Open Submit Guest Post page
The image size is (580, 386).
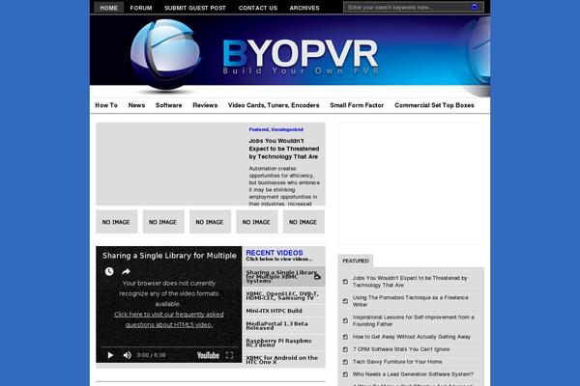(x=195, y=8)
